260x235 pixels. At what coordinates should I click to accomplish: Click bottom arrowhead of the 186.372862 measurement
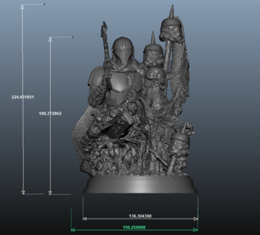tap(50, 192)
